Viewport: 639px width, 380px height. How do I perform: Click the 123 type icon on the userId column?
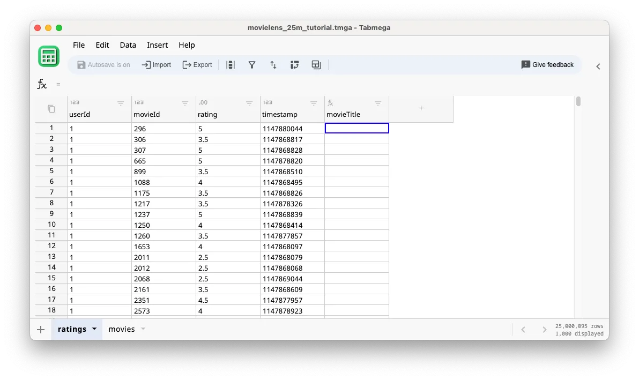click(75, 102)
